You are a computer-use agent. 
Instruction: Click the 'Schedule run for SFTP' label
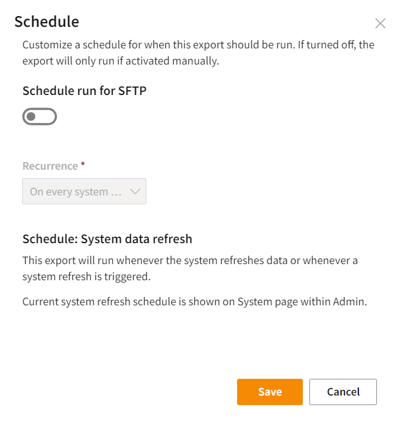click(84, 91)
